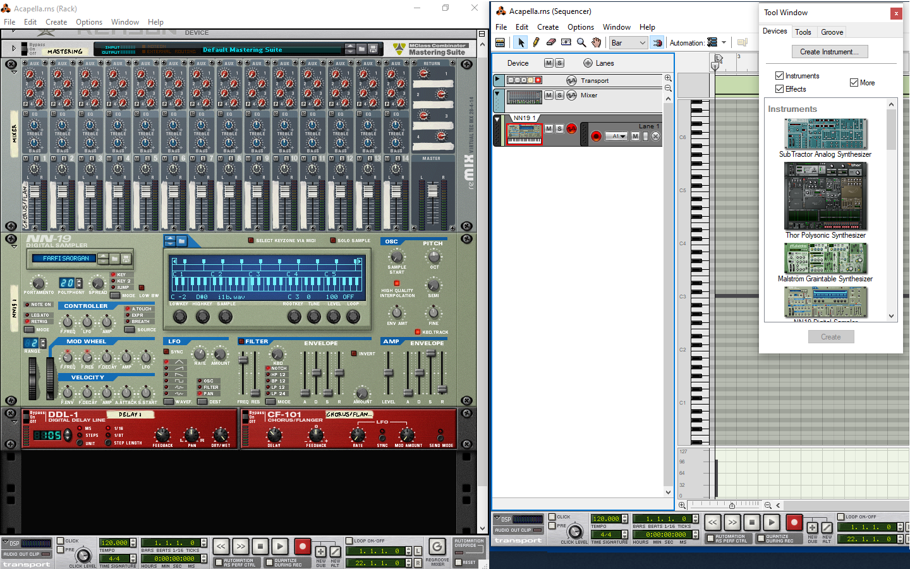This screenshot has width=910, height=569.
Task: Select the SubTractor Analog Synthesizer thumbnail
Action: pos(825,134)
